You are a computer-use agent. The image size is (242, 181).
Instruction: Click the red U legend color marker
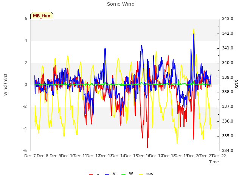tap(91, 174)
